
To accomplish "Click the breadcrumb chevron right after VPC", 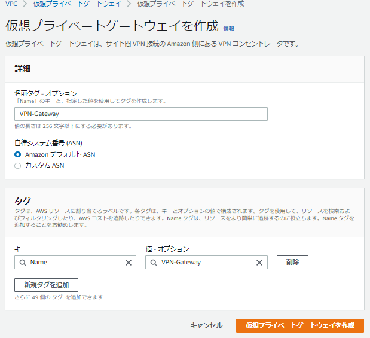I will pos(26,4).
